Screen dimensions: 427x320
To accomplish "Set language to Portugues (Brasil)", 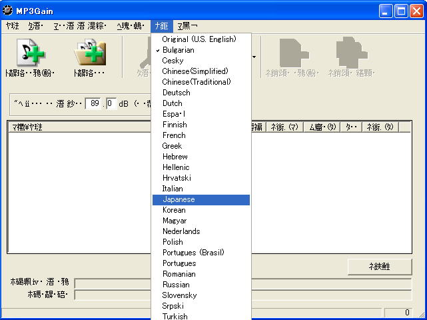I will click(x=201, y=253).
